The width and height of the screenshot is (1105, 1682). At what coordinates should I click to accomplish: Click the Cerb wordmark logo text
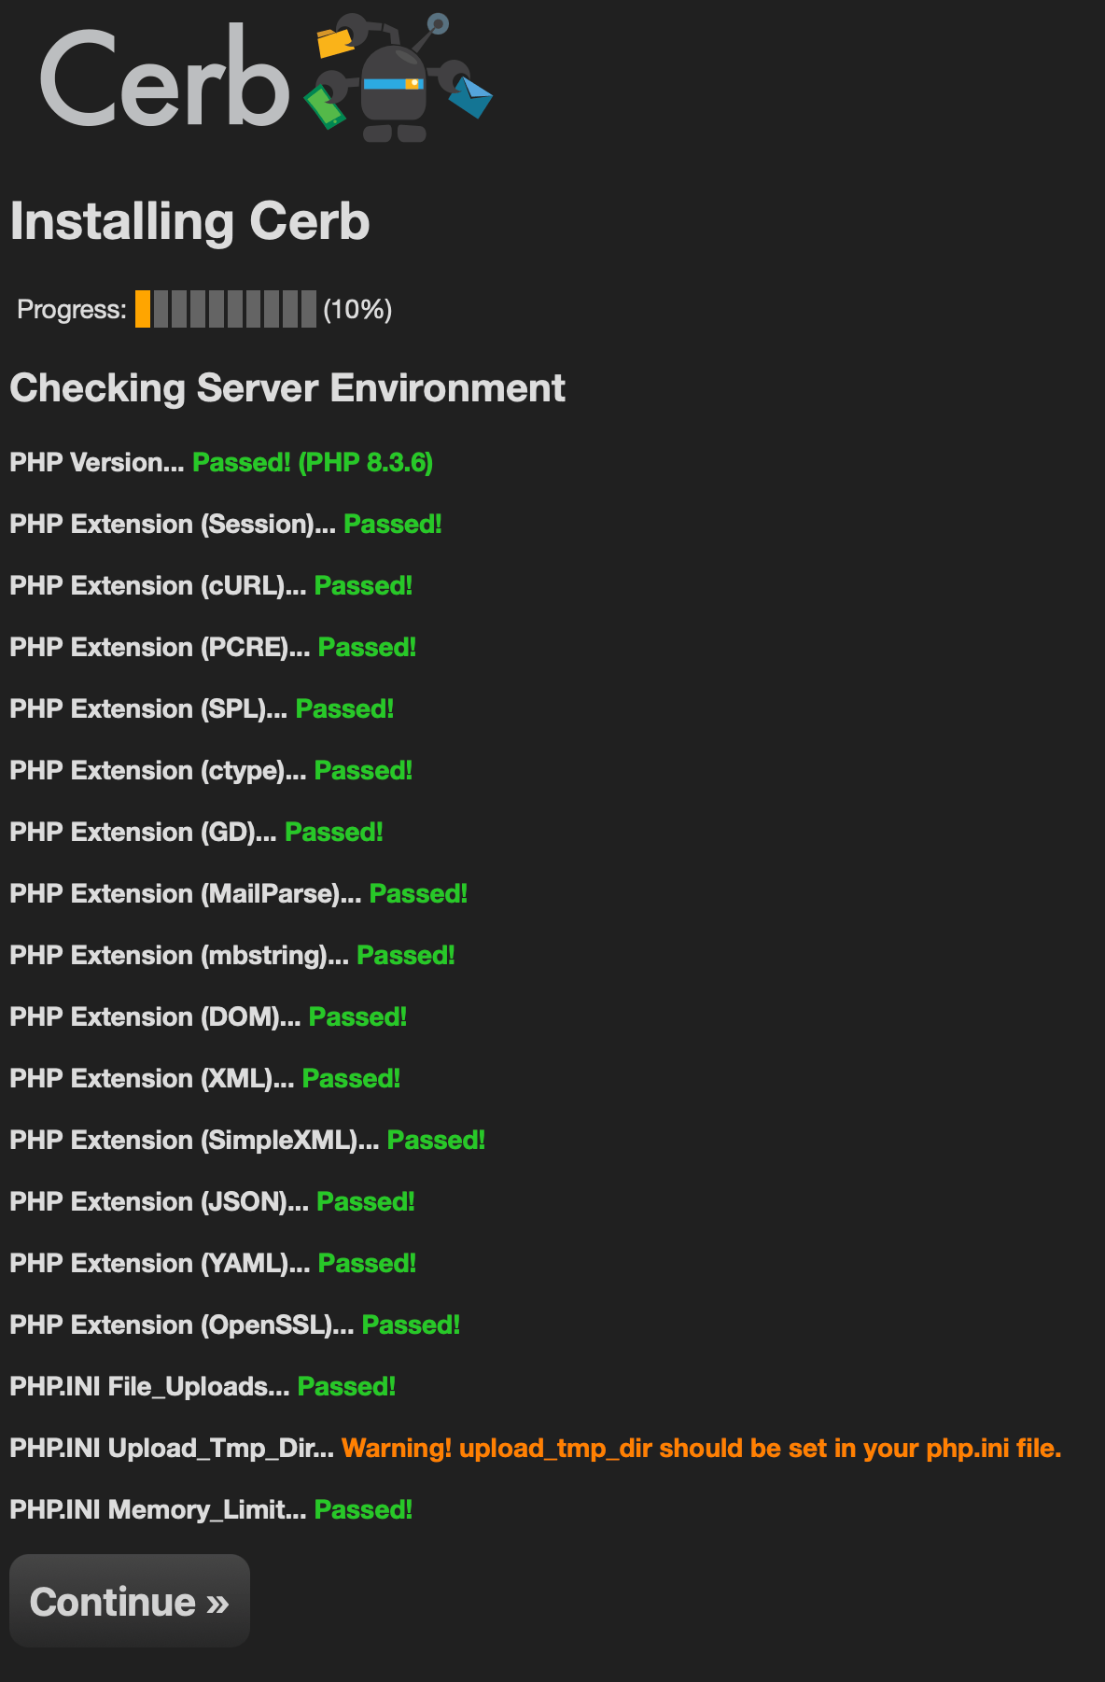(164, 78)
